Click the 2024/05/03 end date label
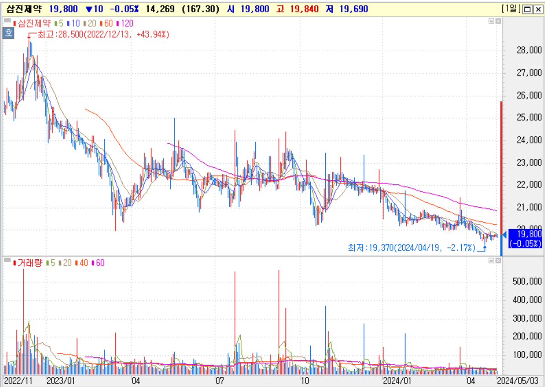The height and width of the screenshot is (387, 545). (518, 381)
